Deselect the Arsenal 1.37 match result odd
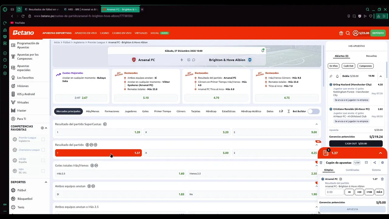 tap(98, 153)
